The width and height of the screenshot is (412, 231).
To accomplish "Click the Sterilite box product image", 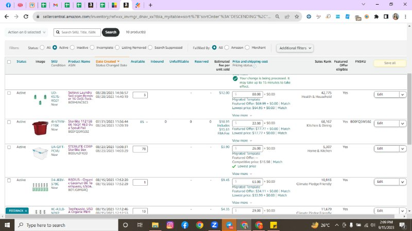I will click(40, 153).
